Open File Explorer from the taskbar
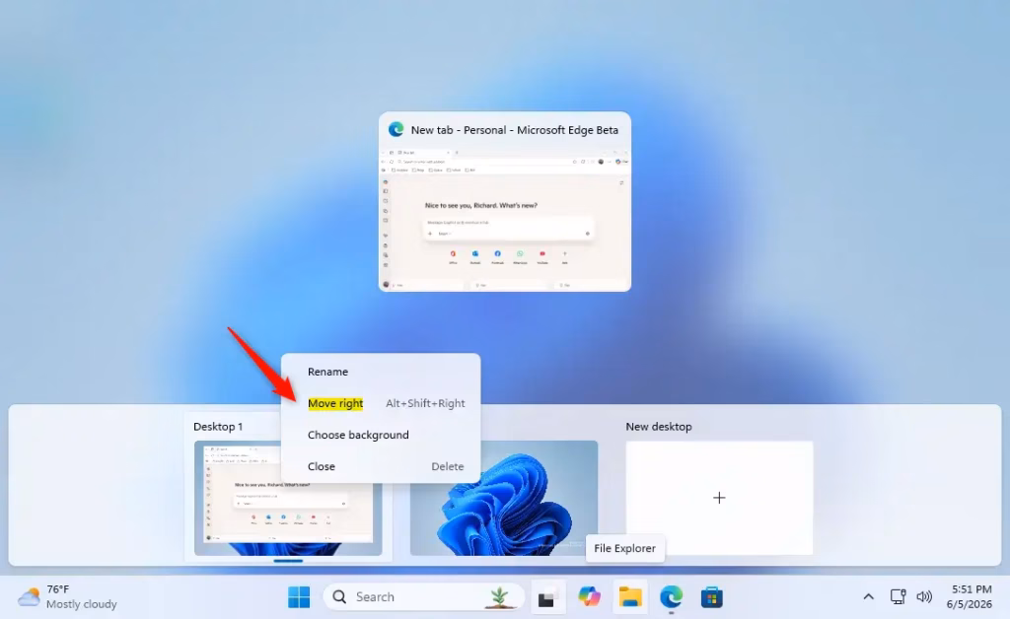The image size is (1010, 619). pyautogui.click(x=630, y=597)
